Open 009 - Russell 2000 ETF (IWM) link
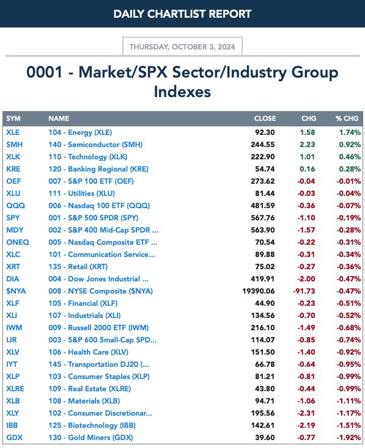The image size is (365, 448). pos(98,328)
